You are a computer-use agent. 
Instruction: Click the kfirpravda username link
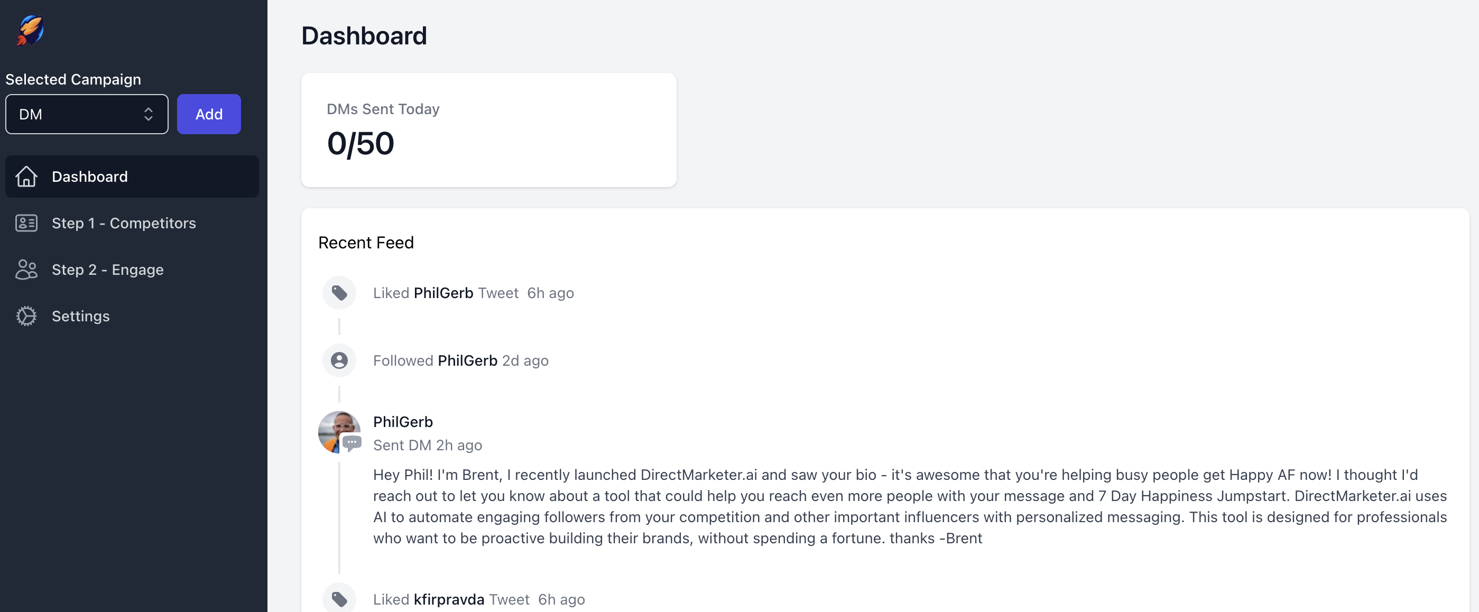click(x=449, y=599)
